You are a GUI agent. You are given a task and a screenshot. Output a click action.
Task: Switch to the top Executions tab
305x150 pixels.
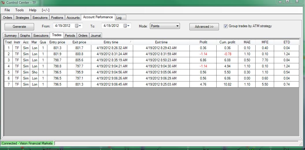(x=40, y=18)
